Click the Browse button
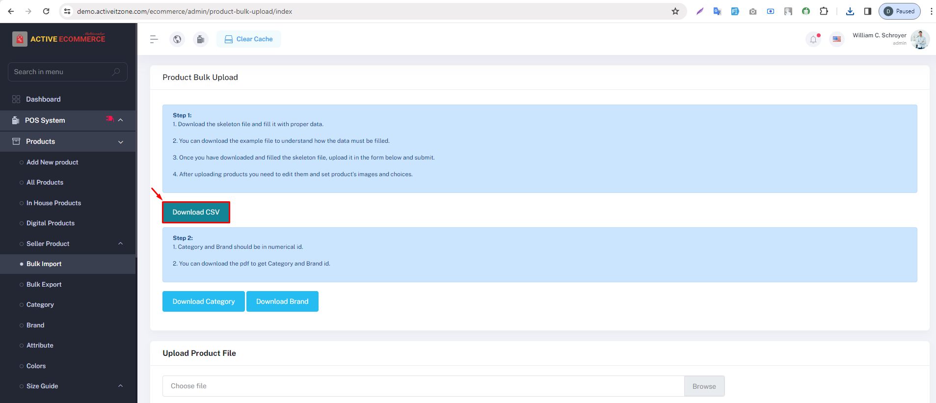Viewport: 936px width, 403px height. coord(704,386)
